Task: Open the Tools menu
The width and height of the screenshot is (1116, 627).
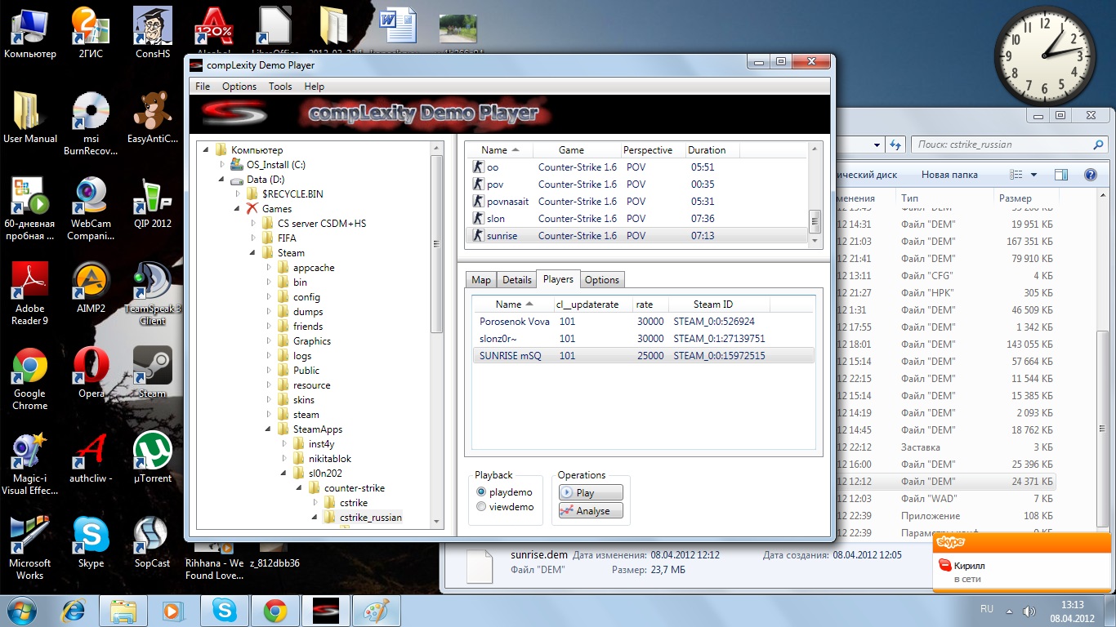Action: coord(280,87)
